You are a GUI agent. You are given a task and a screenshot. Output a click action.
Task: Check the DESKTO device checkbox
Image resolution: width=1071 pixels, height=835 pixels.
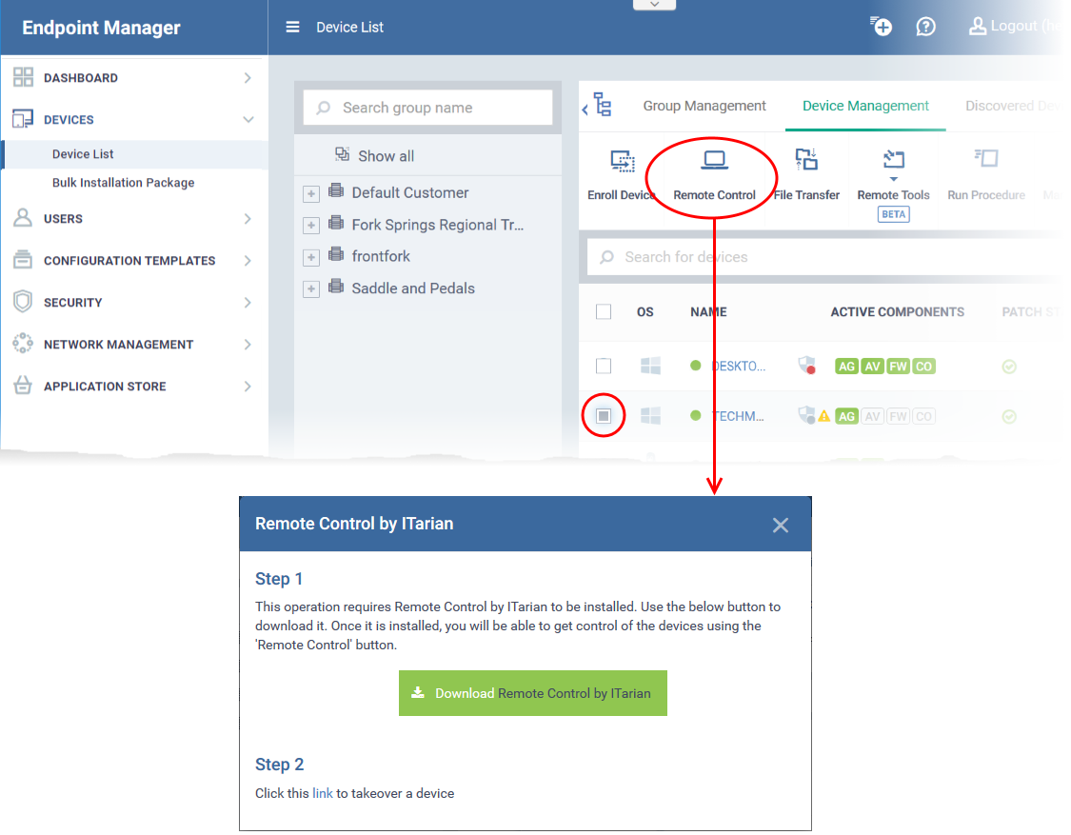tap(604, 367)
